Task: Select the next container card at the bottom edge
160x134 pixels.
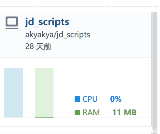Action: (76, 132)
